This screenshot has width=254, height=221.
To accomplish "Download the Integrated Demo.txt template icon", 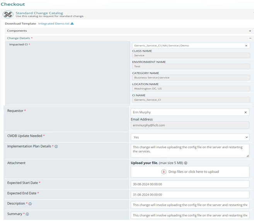I will point(72,24).
